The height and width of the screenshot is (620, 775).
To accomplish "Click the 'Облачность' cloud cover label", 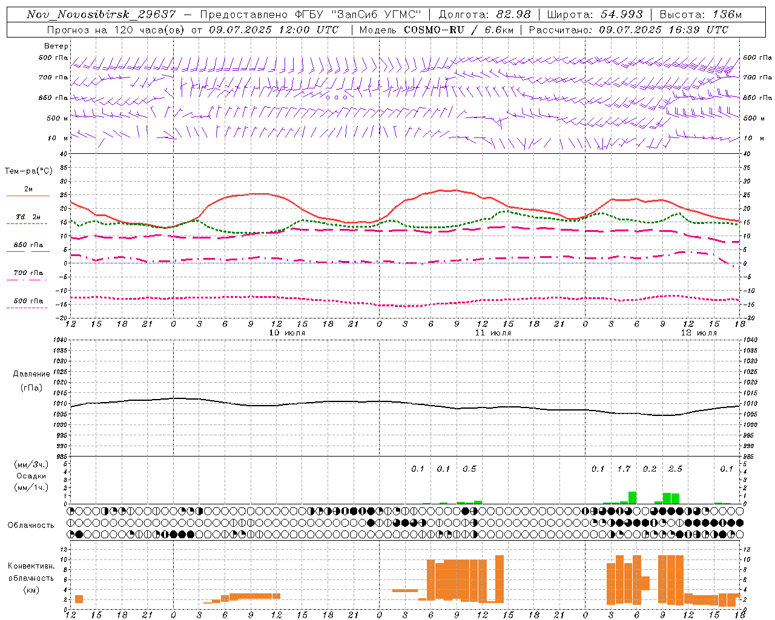I will pyautogui.click(x=31, y=525).
